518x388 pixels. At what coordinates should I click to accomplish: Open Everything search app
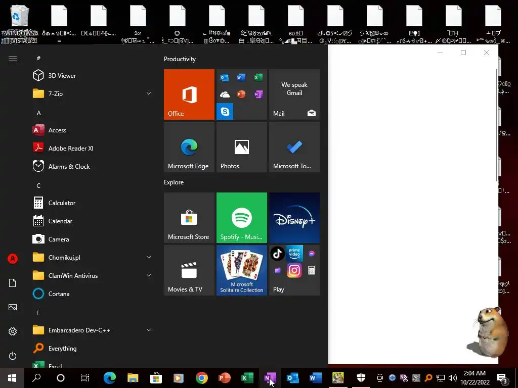tap(91, 348)
